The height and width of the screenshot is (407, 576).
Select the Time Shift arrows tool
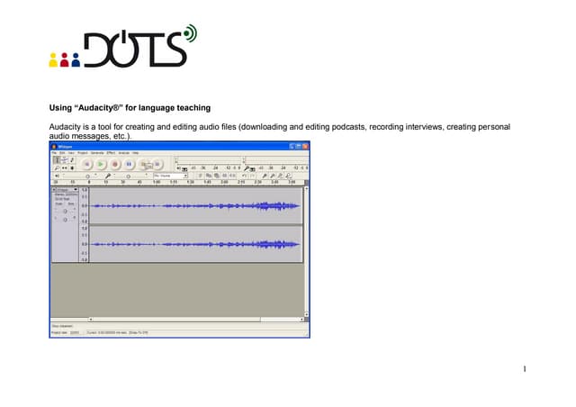tap(63, 167)
